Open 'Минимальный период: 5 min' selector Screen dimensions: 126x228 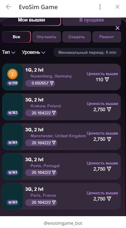pyautogui.click(x=87, y=52)
